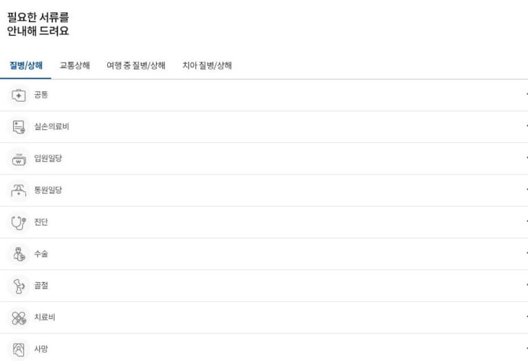Click the medical bill icon beside 실손의료비
528x361 pixels.
(x=19, y=127)
